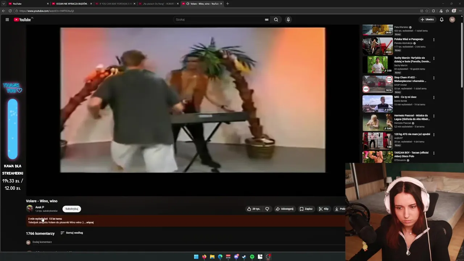
Task: Save the video with Zapisz
Action: click(306, 209)
